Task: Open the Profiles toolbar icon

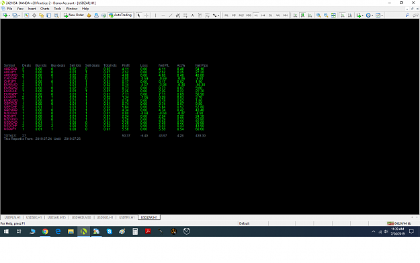Action: tap(15, 15)
